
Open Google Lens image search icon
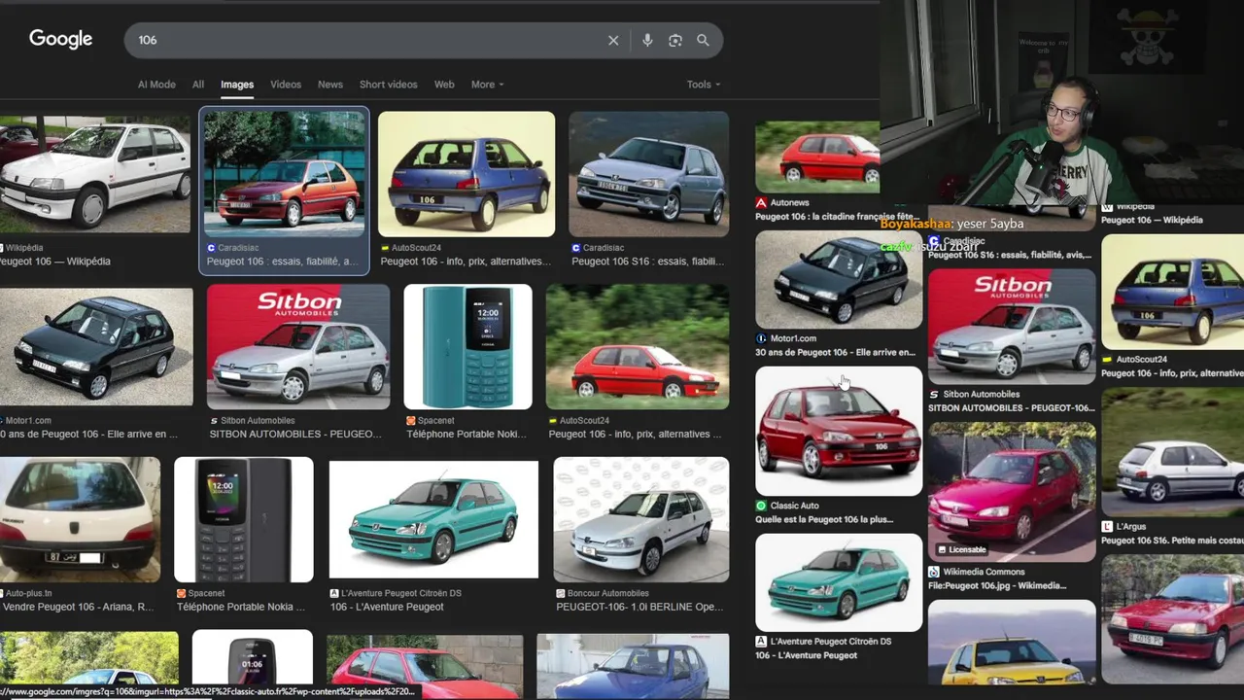[675, 40]
